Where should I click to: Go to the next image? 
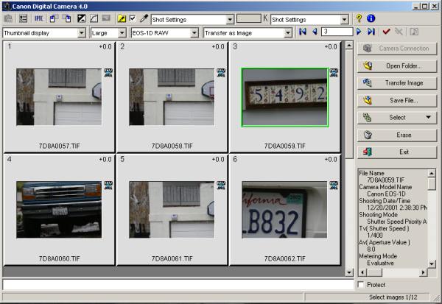[359, 32]
